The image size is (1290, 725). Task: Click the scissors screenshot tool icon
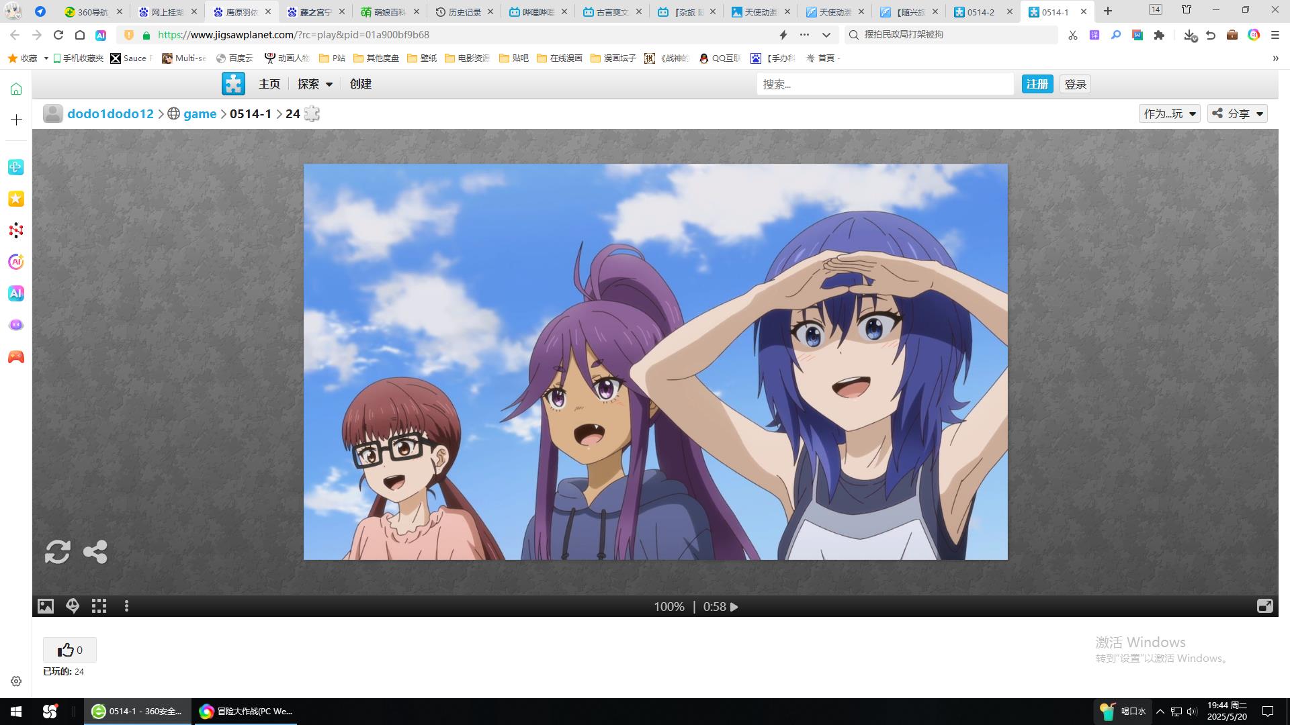point(1073,35)
